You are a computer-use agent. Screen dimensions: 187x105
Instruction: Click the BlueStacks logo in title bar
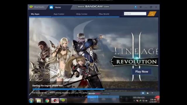point(31,7)
